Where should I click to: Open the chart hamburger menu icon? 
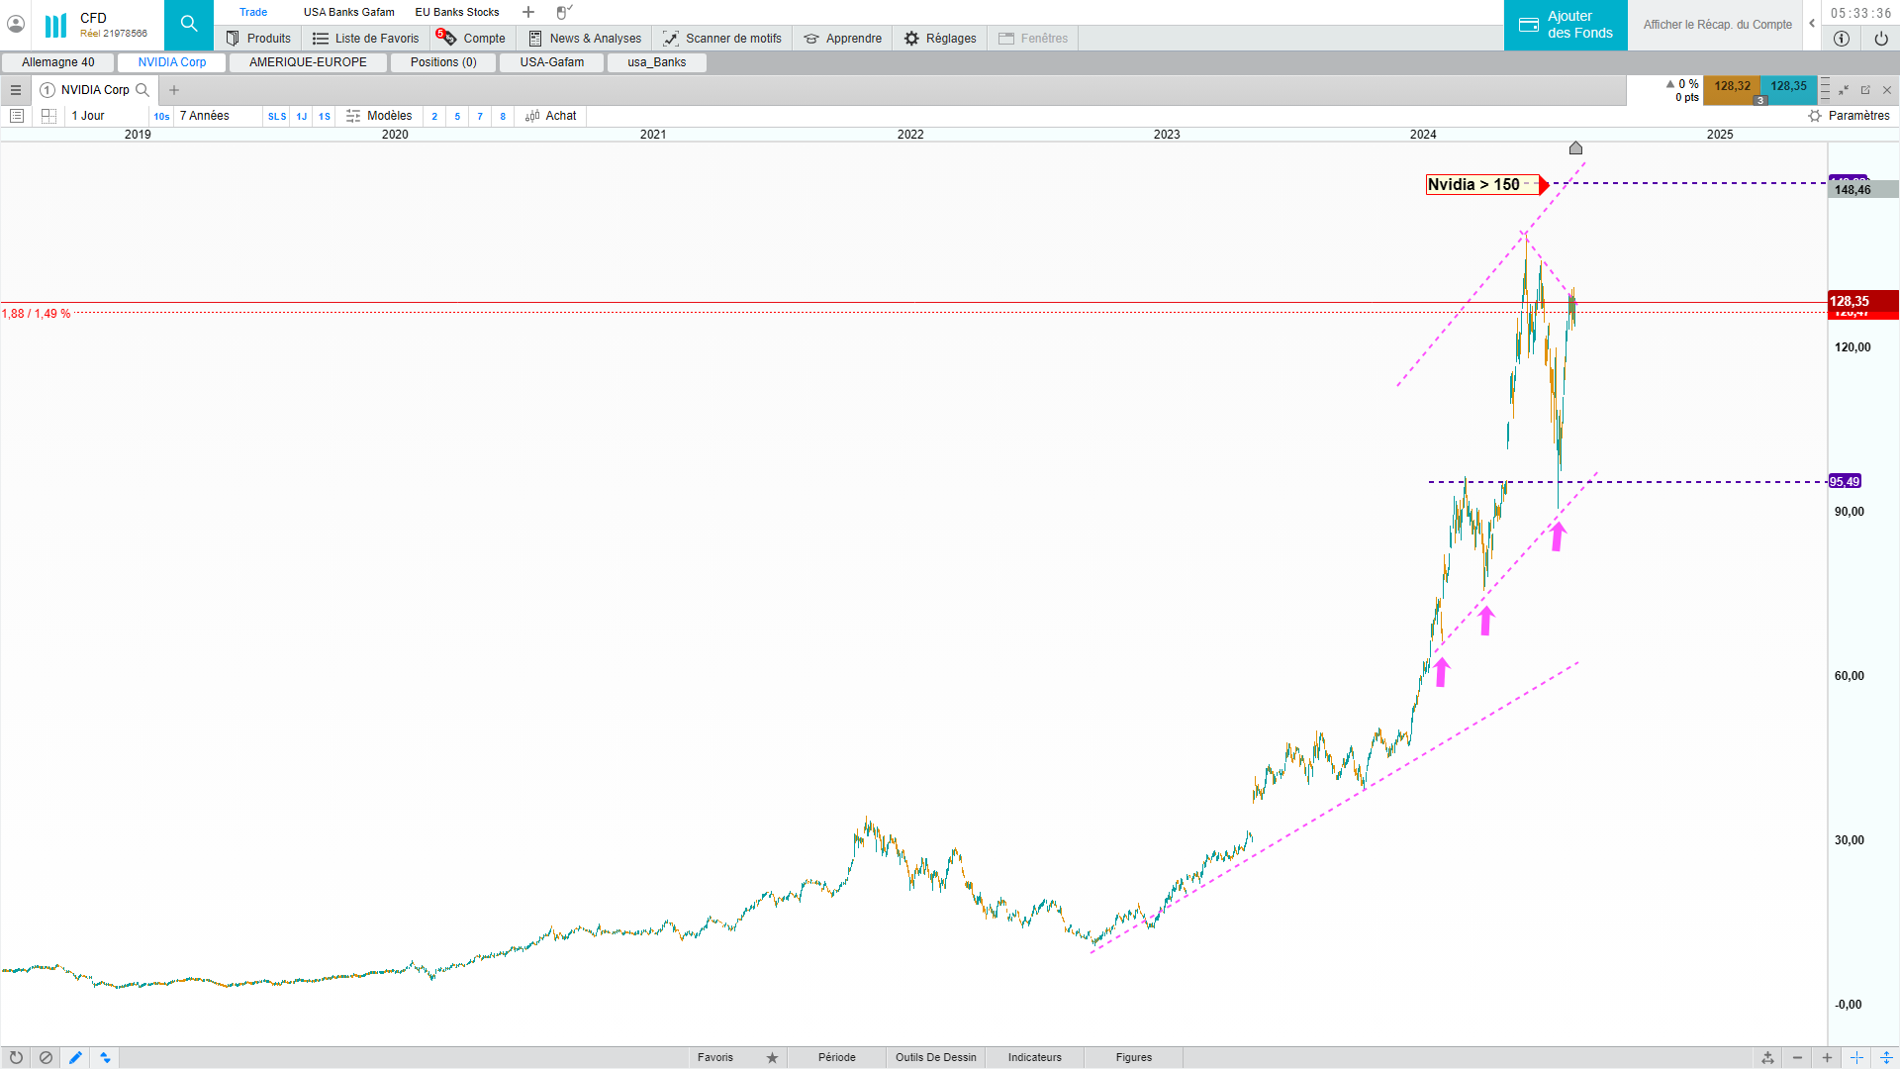click(x=16, y=90)
